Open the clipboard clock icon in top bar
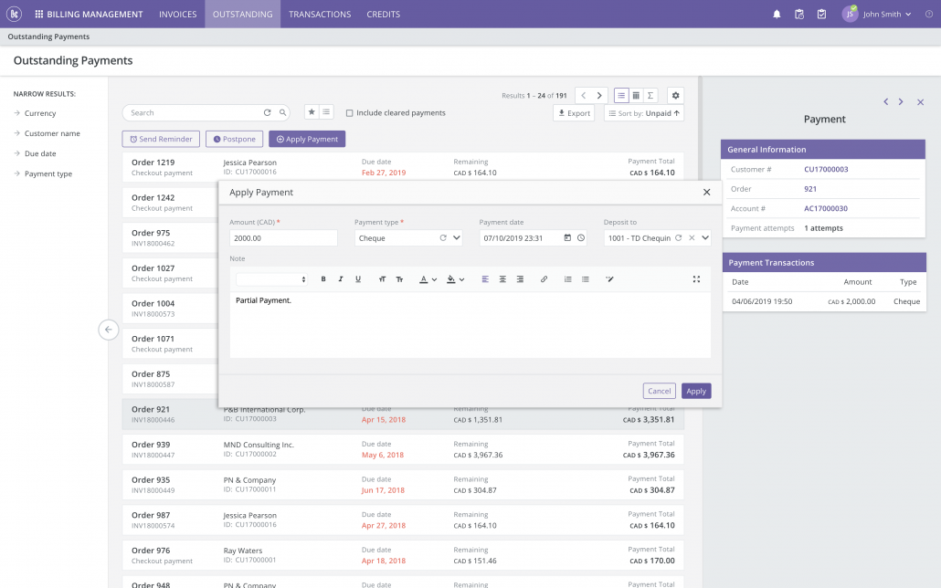This screenshot has height=588, width=941. (x=798, y=14)
